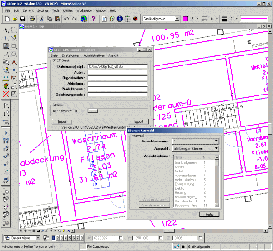This screenshot has height=251, width=273.
Task: Click the red sphere icon in the toolbar
Action: pyautogui.click(x=135, y=19)
